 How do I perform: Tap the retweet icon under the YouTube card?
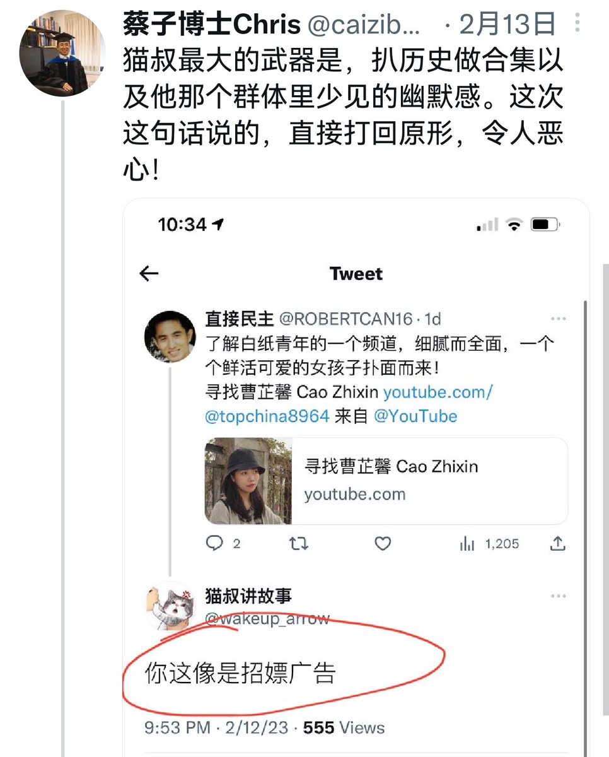(x=298, y=543)
